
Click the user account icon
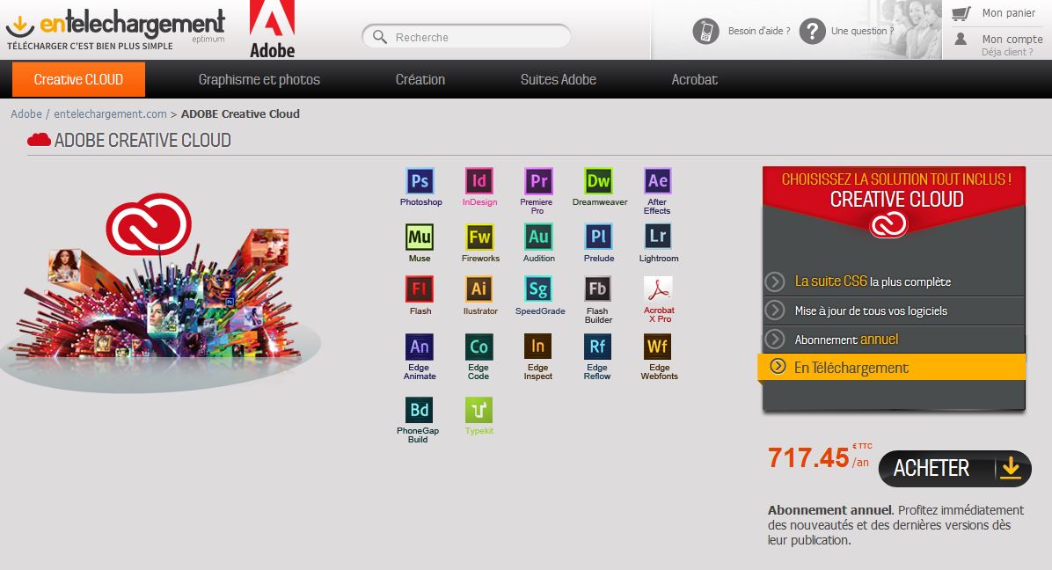click(961, 39)
